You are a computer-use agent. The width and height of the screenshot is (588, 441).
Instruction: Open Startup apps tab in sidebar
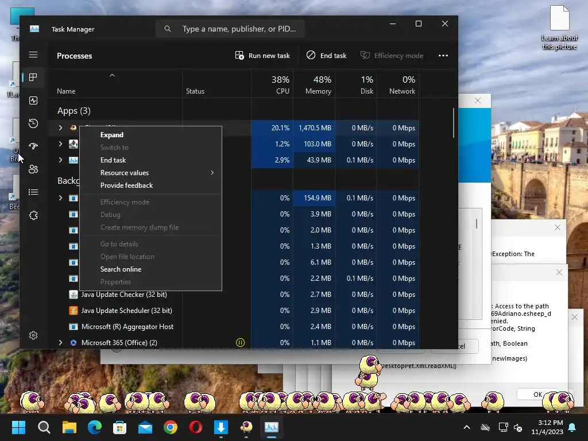coord(33,146)
